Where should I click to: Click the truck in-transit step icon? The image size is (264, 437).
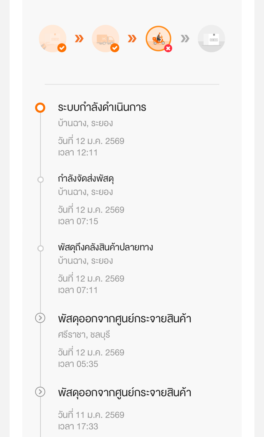tap(105, 38)
